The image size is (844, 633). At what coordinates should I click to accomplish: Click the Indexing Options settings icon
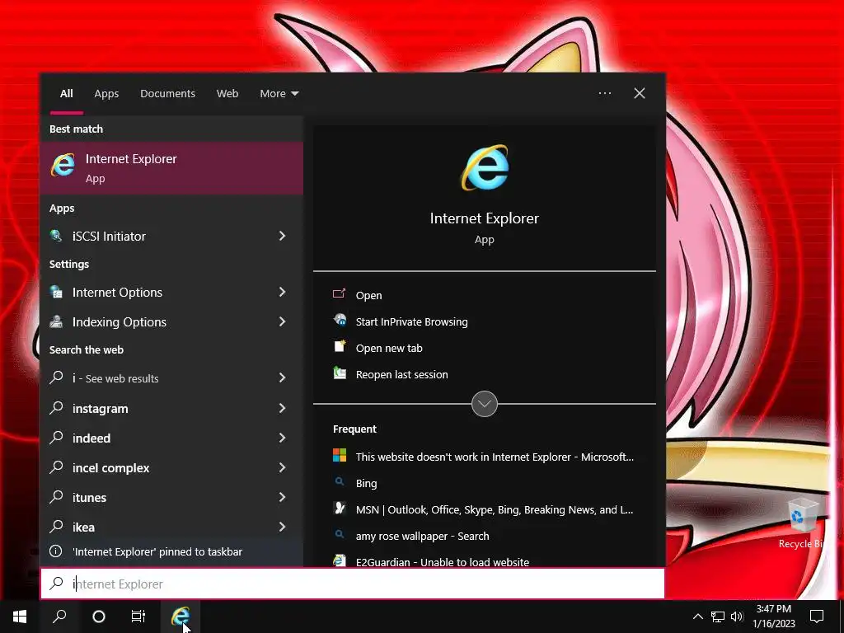pyautogui.click(x=56, y=321)
